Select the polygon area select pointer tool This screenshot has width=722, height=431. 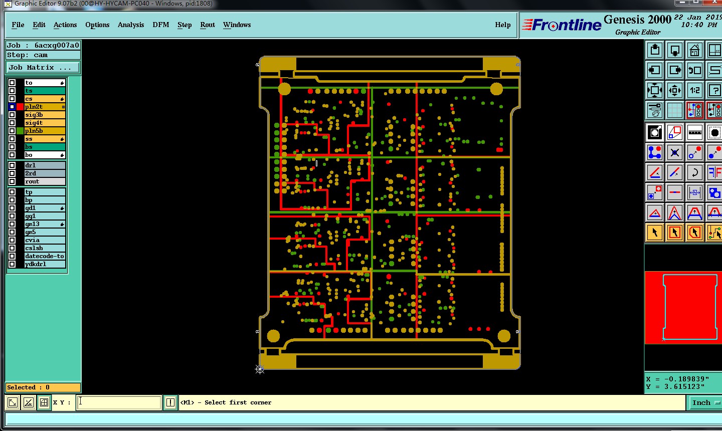click(x=694, y=233)
